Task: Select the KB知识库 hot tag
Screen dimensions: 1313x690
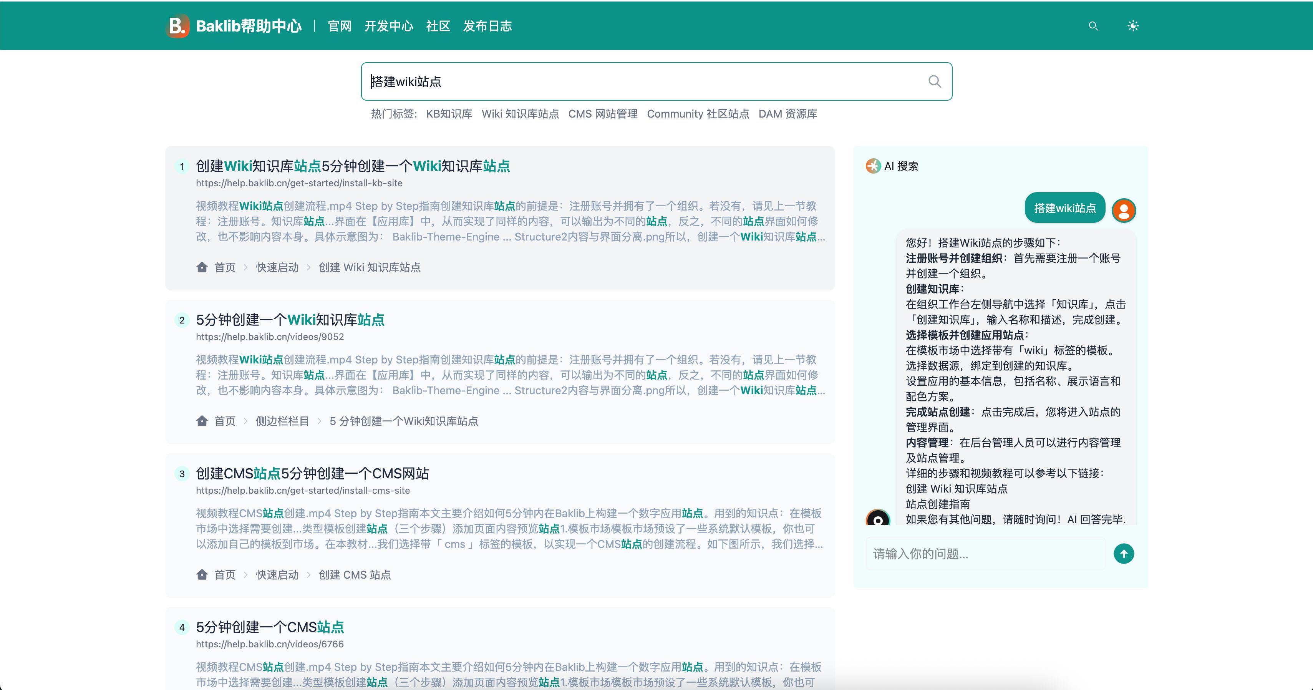Action: pos(449,114)
